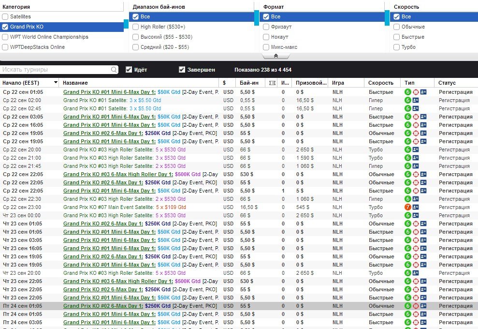Viewport: 478px width, 329px height.
Task: Collapse the filter panel with the double chevron
Action: point(275,56)
